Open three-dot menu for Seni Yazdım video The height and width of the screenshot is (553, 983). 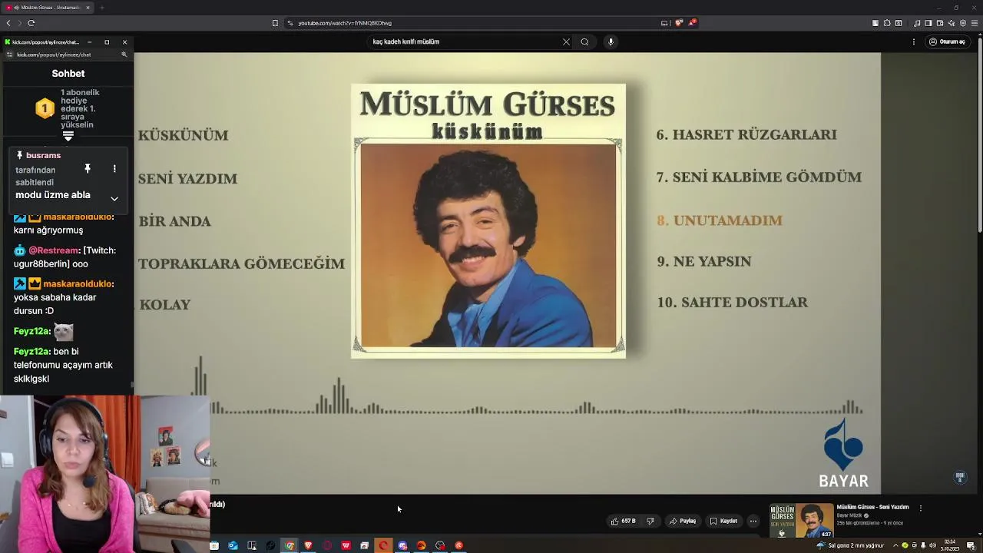coord(920,508)
